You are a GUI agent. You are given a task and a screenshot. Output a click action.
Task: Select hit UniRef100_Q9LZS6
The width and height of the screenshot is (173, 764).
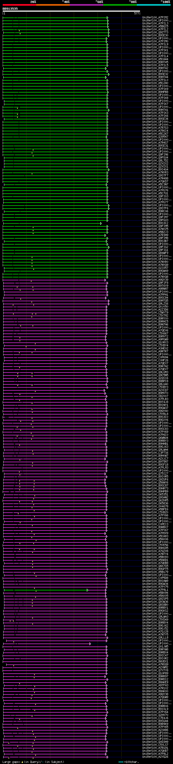155,304
